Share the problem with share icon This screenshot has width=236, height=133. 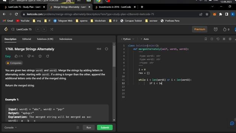pos(48,56)
